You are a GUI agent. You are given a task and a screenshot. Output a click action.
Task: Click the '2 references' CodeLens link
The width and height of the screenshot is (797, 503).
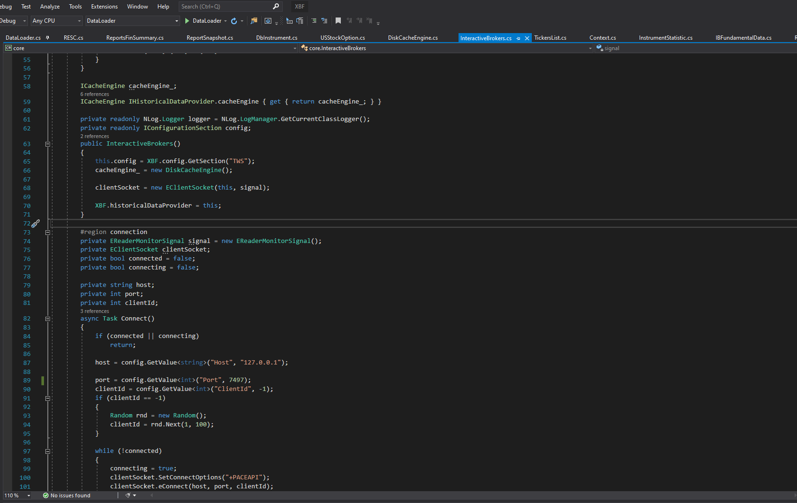[x=95, y=137]
